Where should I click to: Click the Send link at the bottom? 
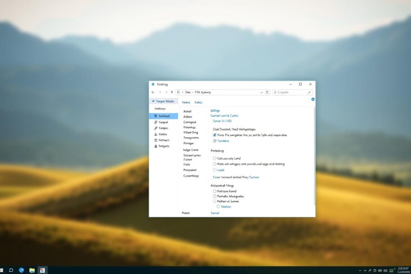click(x=215, y=213)
